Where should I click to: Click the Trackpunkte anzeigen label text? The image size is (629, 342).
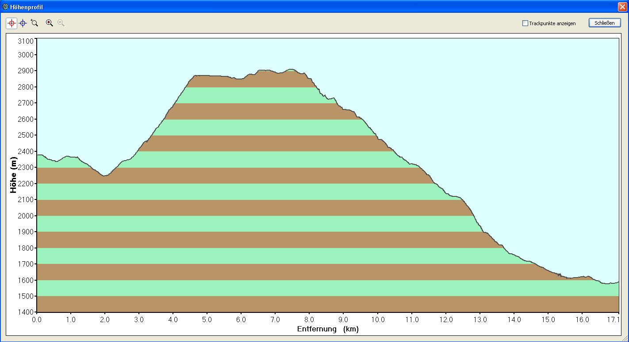[552, 23]
